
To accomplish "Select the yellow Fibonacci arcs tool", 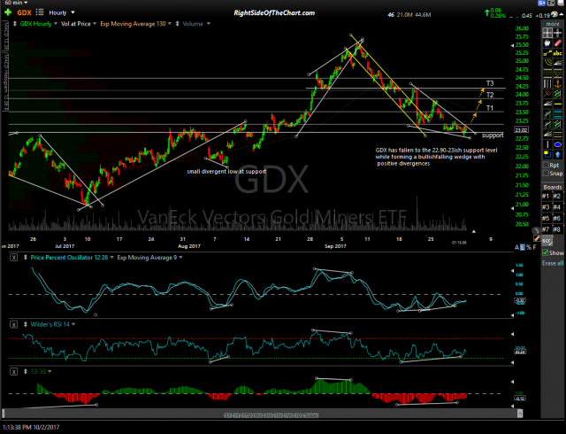I will click(547, 62).
